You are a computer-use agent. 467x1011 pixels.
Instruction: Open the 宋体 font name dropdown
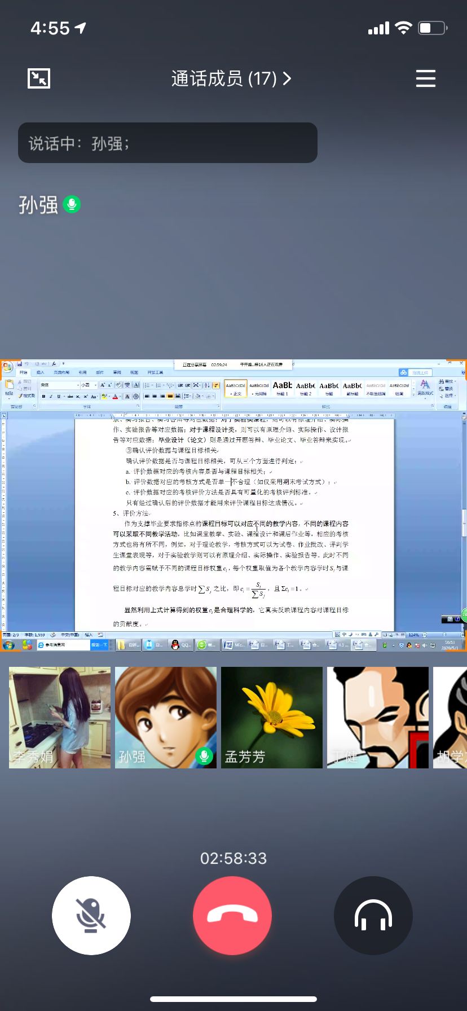click(59, 385)
